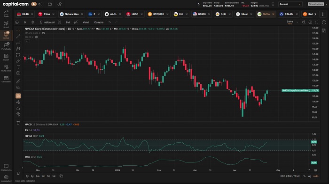This screenshot has height=184, width=329.
Task: Open the live chat (Chat dal vivo)
Action: 6,168
